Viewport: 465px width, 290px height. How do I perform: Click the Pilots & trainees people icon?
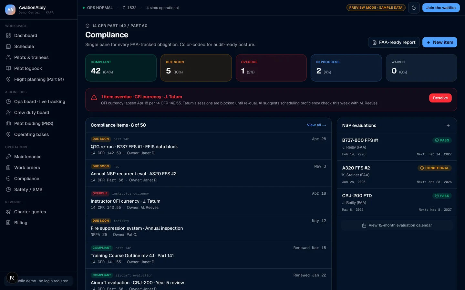click(8, 57)
